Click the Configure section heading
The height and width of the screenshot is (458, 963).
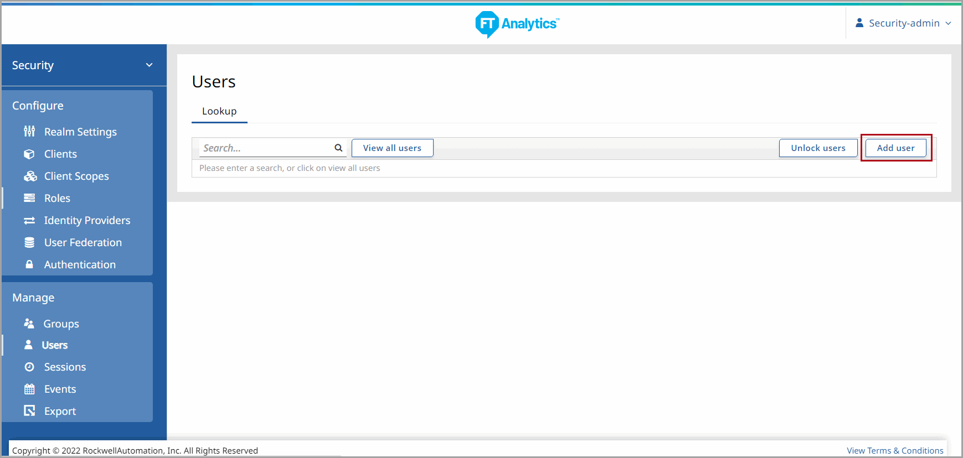point(38,106)
